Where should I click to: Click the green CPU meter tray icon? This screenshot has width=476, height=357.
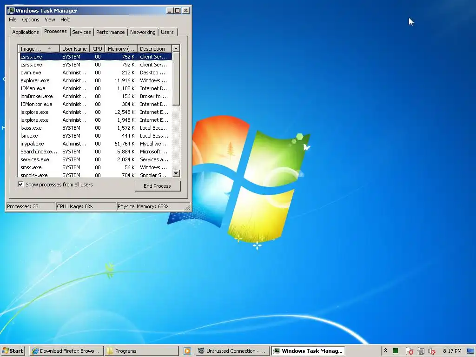[x=395, y=351]
